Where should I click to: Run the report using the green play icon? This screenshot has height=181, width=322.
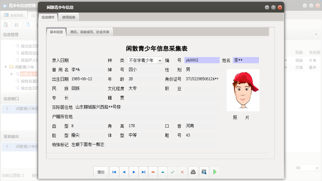coord(215,172)
